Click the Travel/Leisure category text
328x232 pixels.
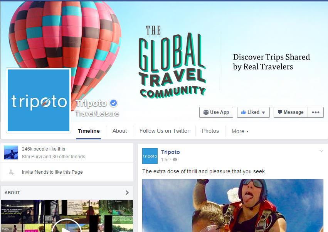click(97, 113)
